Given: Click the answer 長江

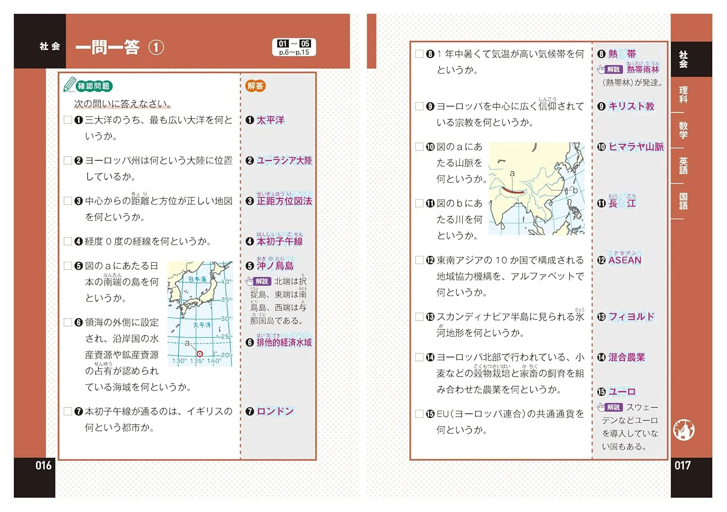Looking at the screenshot, I should point(622,203).
